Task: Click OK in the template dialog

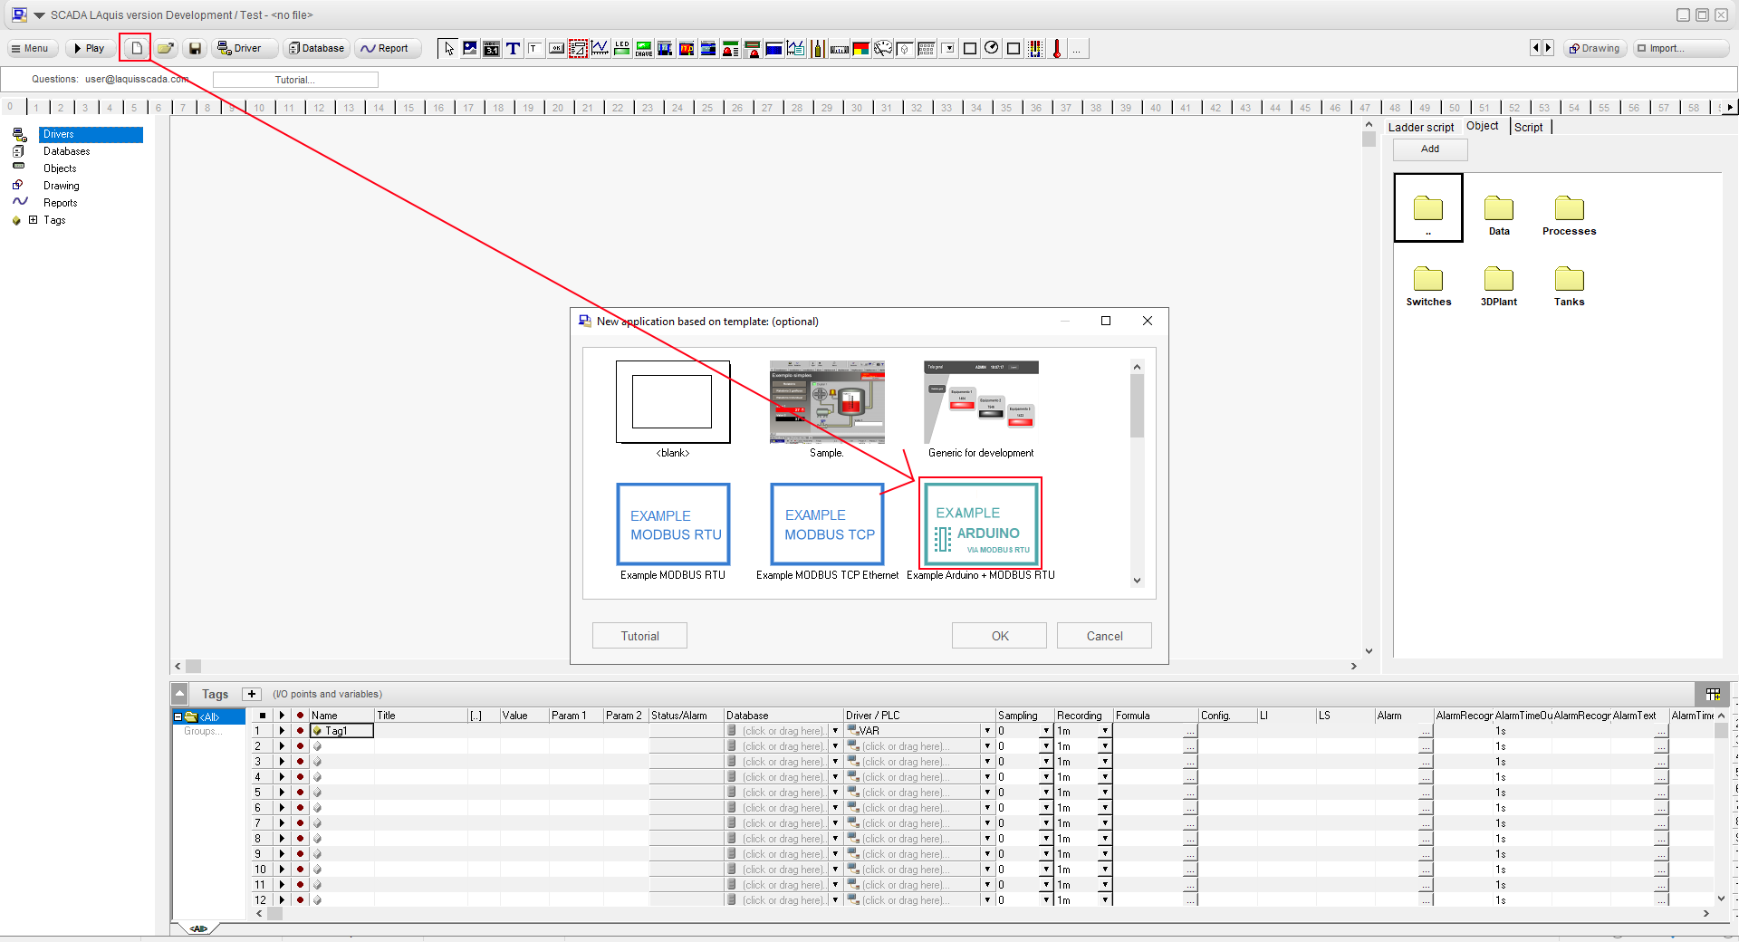Action: click(999, 636)
